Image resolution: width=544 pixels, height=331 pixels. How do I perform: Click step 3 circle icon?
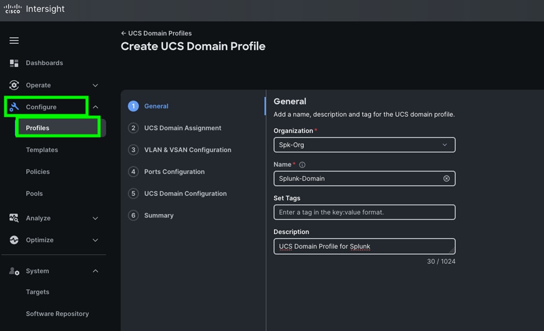coord(133,150)
